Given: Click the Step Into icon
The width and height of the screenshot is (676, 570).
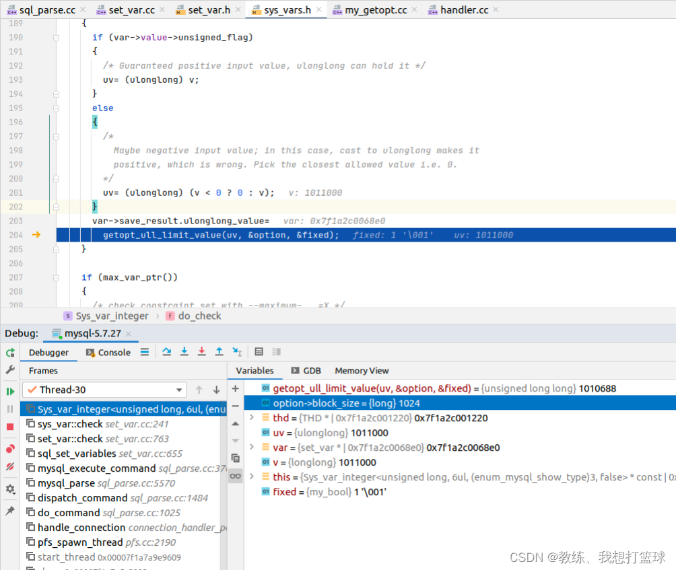Looking at the screenshot, I should [x=184, y=353].
